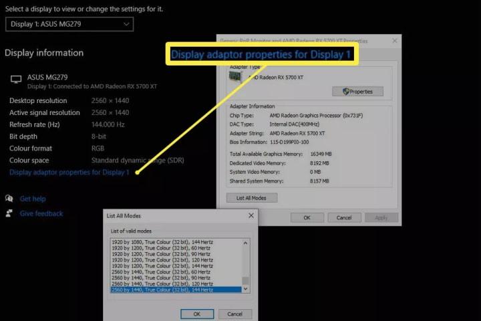The height and width of the screenshot is (321, 481).
Task: Select 2560 by 1440, 60 Hertz mode
Action: (176, 272)
